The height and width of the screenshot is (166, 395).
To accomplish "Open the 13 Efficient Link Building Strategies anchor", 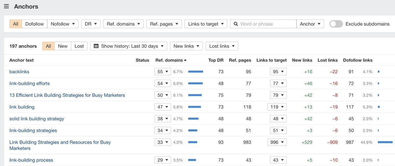I will pyautogui.click(x=67, y=95).
